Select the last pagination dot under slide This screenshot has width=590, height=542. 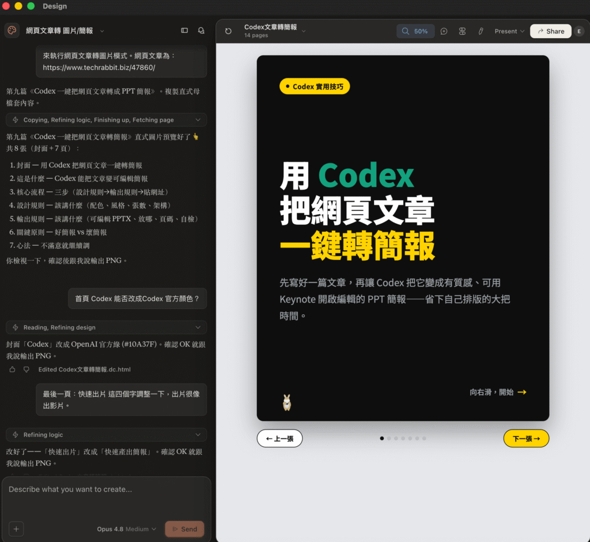point(424,438)
